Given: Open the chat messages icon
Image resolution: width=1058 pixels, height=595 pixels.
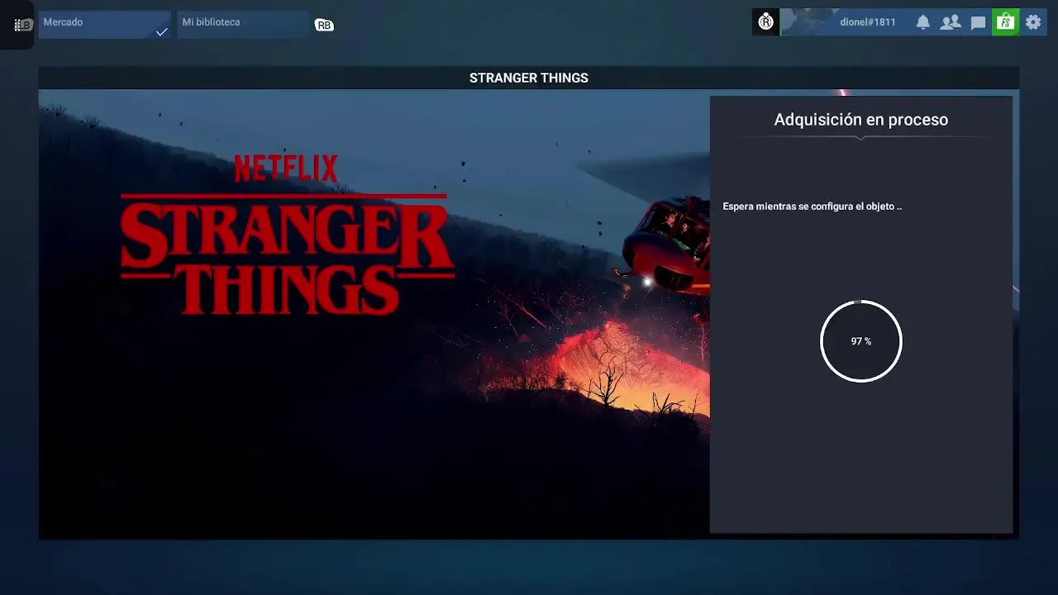Looking at the screenshot, I should click(979, 23).
